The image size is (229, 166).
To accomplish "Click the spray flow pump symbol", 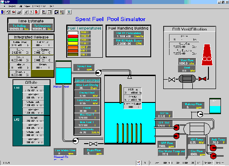I will (x=98, y=73).
